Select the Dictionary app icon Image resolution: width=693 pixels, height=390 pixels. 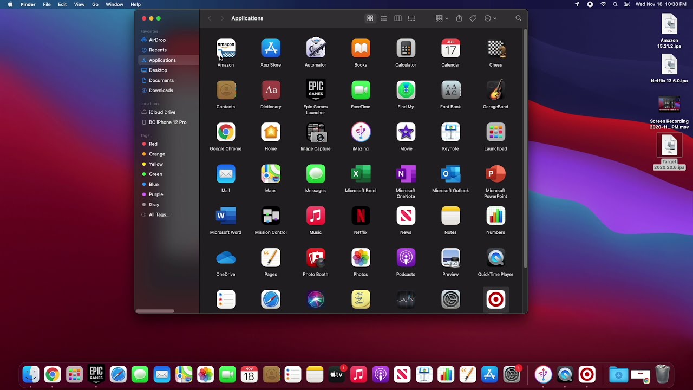pos(271,90)
